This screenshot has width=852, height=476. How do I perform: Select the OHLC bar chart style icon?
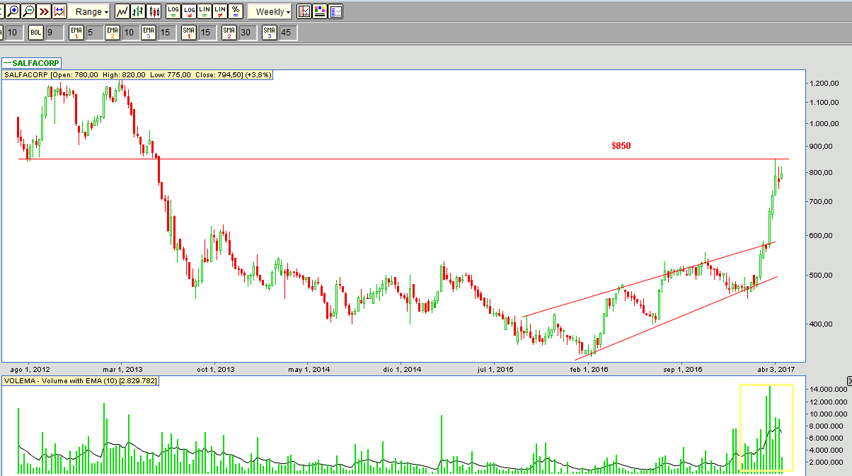click(138, 11)
